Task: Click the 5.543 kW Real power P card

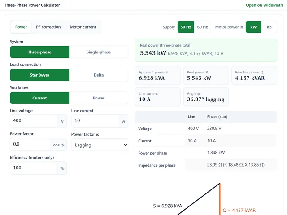Action: pos(206,75)
